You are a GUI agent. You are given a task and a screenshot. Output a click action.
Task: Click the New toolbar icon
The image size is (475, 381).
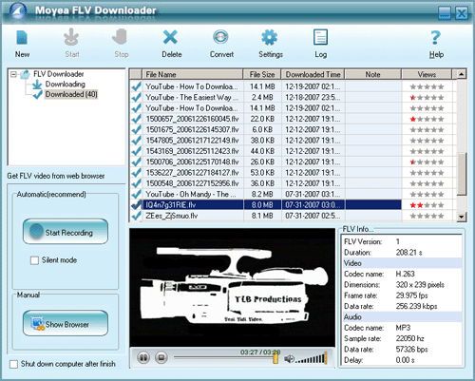[x=22, y=38]
